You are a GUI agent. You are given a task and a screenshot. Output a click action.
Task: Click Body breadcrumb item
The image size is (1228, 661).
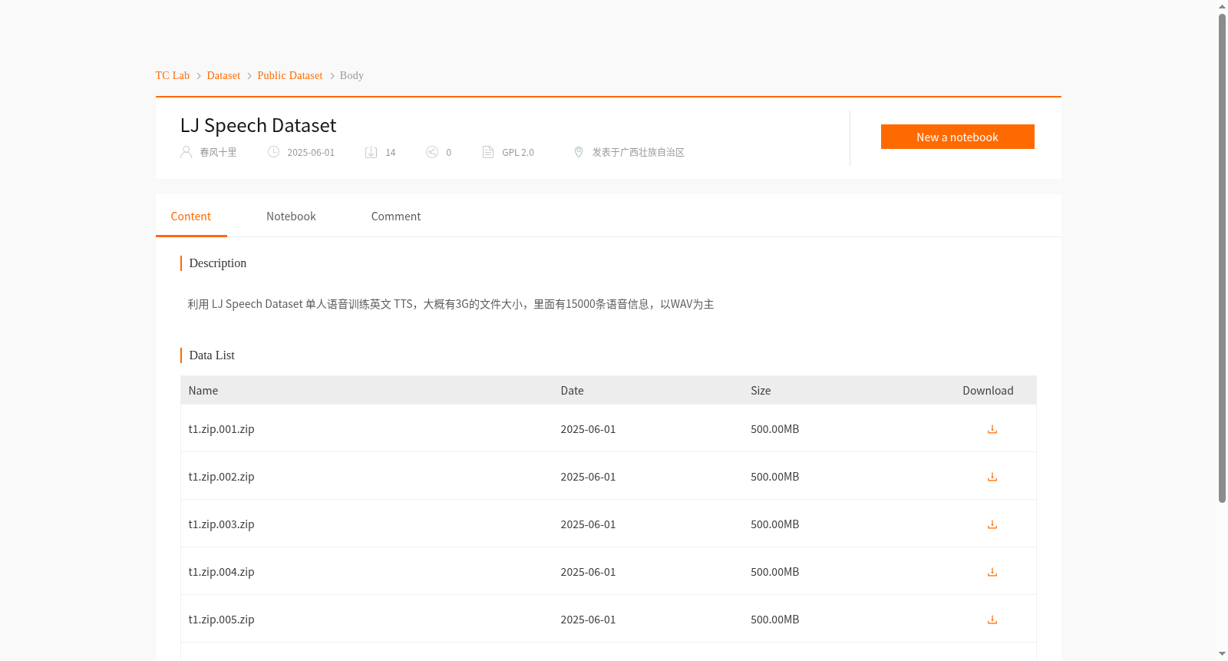(352, 75)
